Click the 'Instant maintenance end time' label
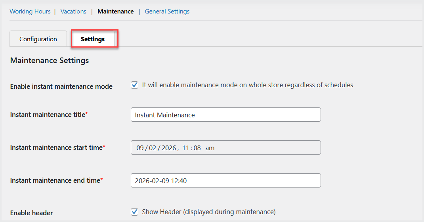The height and width of the screenshot is (222, 424). coord(55,180)
